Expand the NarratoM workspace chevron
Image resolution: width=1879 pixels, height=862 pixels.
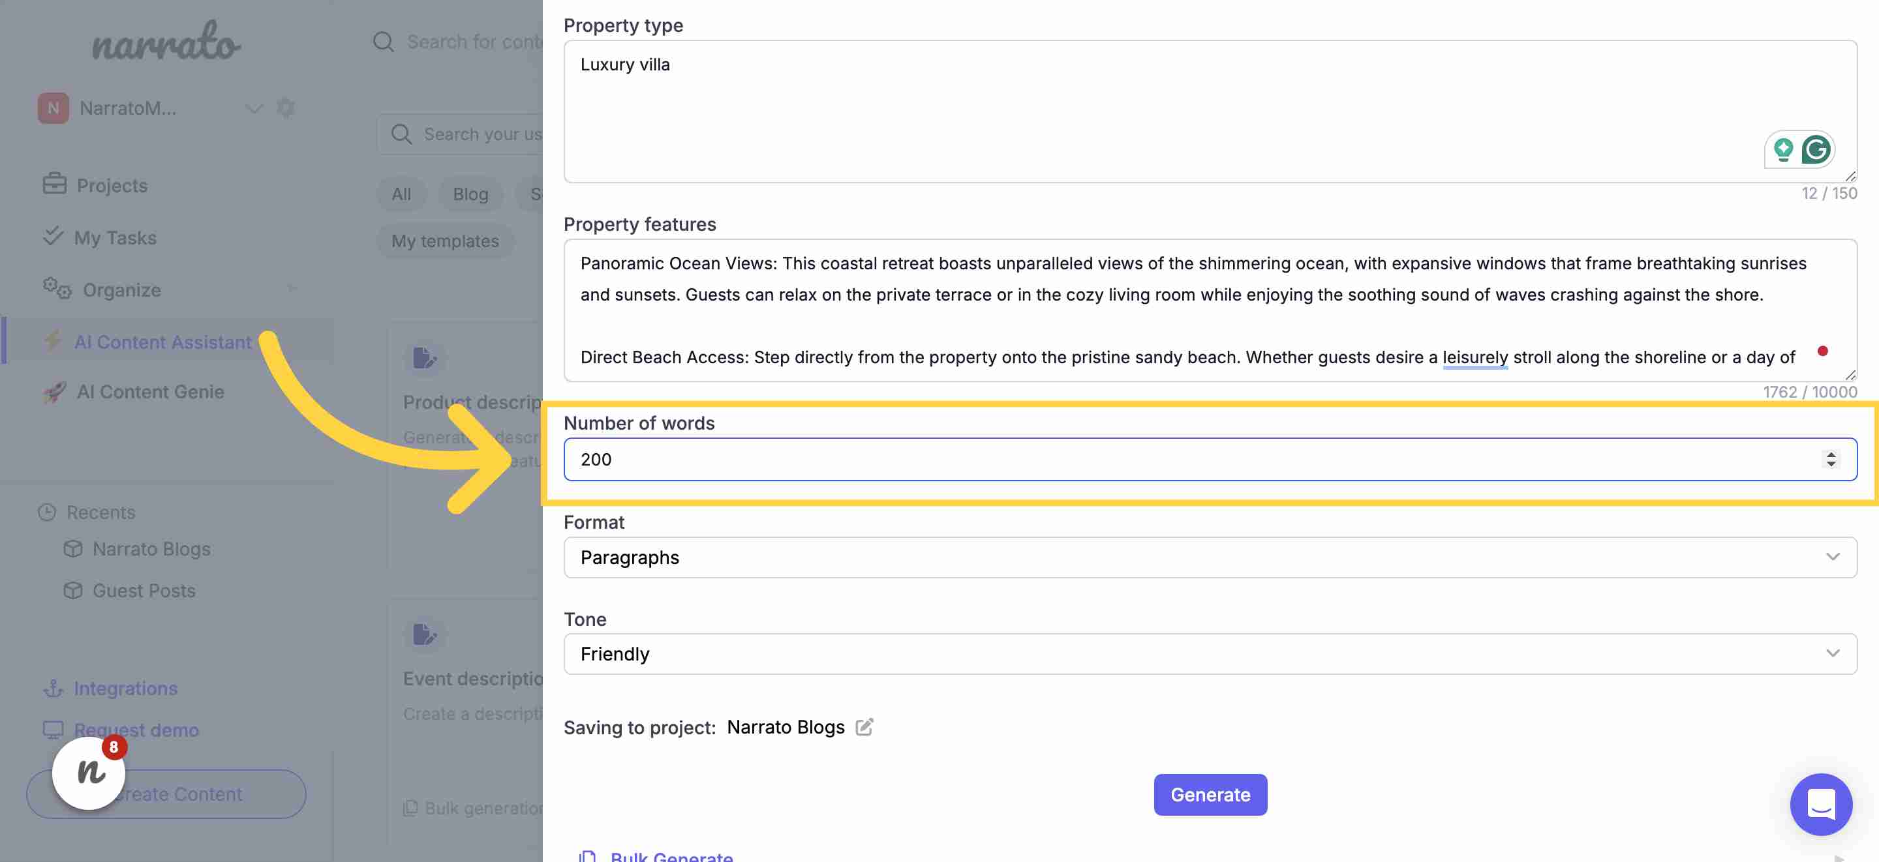(x=254, y=109)
